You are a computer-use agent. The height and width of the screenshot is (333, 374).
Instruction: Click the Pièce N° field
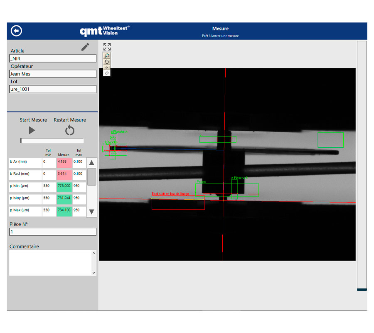pyautogui.click(x=53, y=232)
